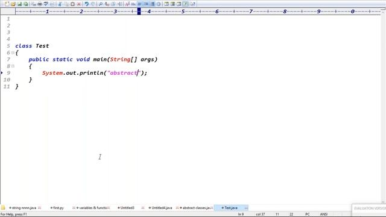Viewport: 386px width, 217px height.
Task: Click the Print printer icon
Action: (x=40, y=4)
